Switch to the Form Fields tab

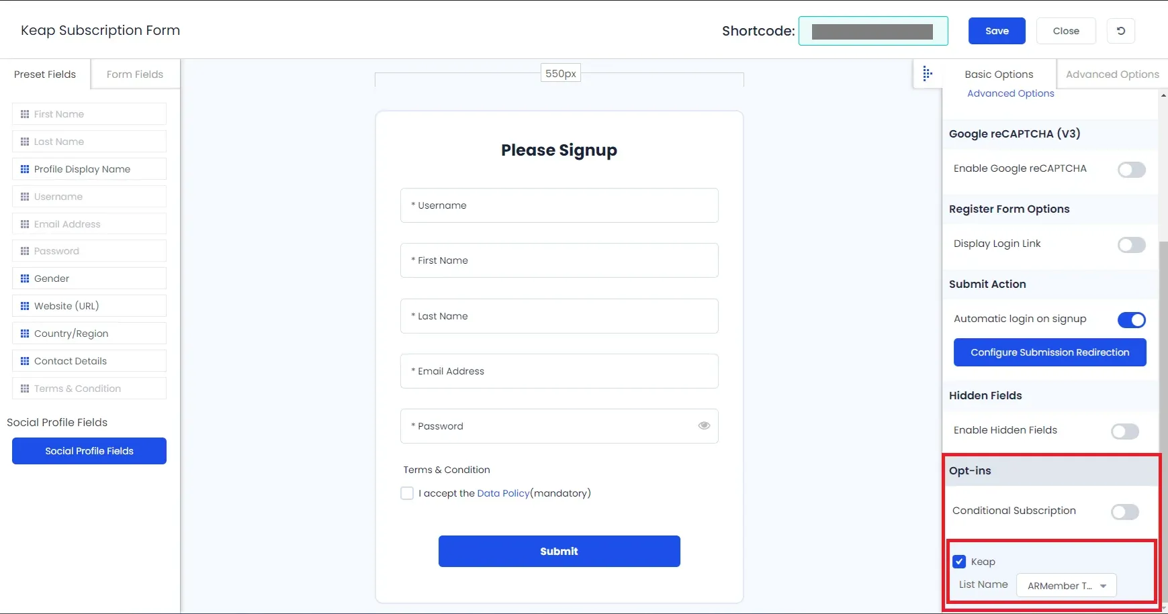click(x=135, y=74)
